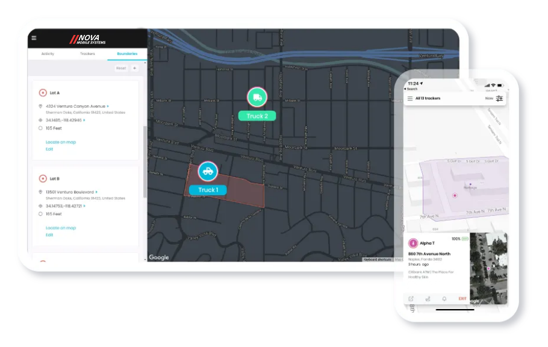Click Edit under Lot A
Screen dimensions: 548x347
pyautogui.click(x=49, y=149)
